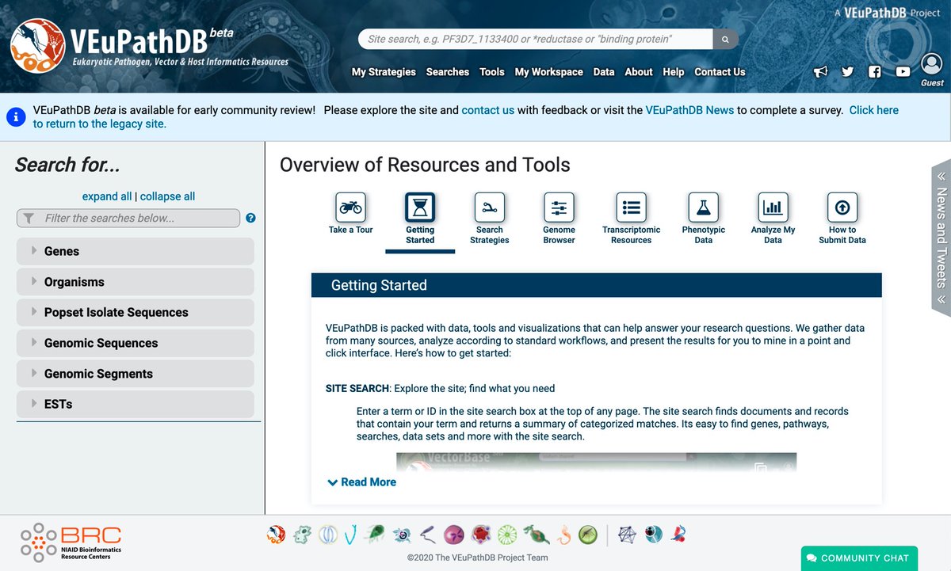Viewport: 951px width, 571px height.
Task: Click the YouTube icon
Action: click(x=902, y=71)
